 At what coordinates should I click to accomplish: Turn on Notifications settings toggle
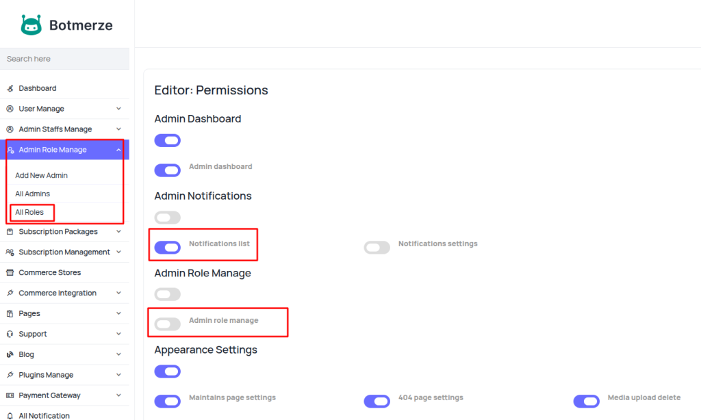[377, 247]
